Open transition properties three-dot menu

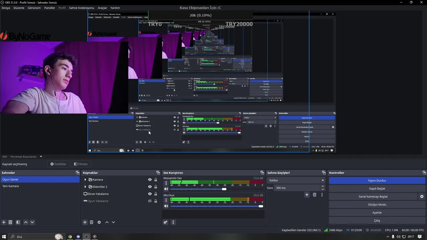coord(322,195)
